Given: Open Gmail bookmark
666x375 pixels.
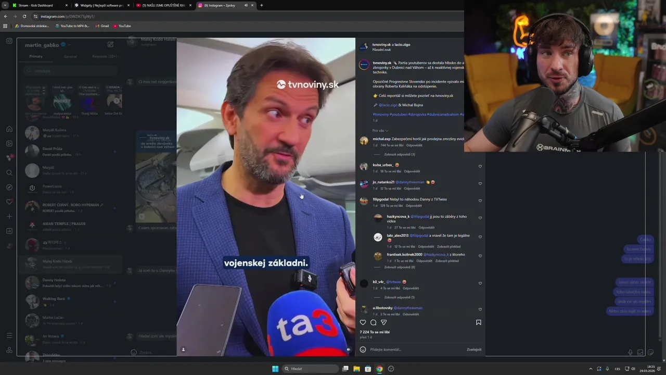Looking at the screenshot, I should pos(102,26).
